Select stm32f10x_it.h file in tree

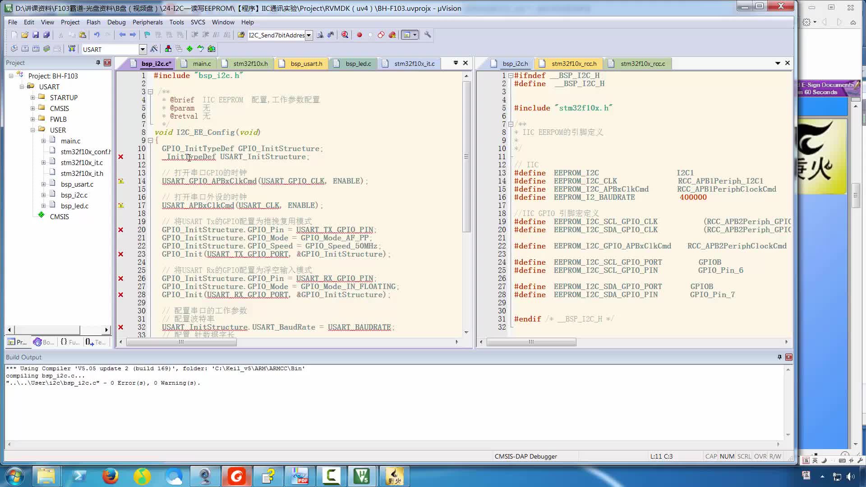tap(82, 173)
